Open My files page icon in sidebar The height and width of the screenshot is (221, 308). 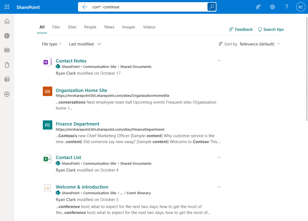pos(7,65)
